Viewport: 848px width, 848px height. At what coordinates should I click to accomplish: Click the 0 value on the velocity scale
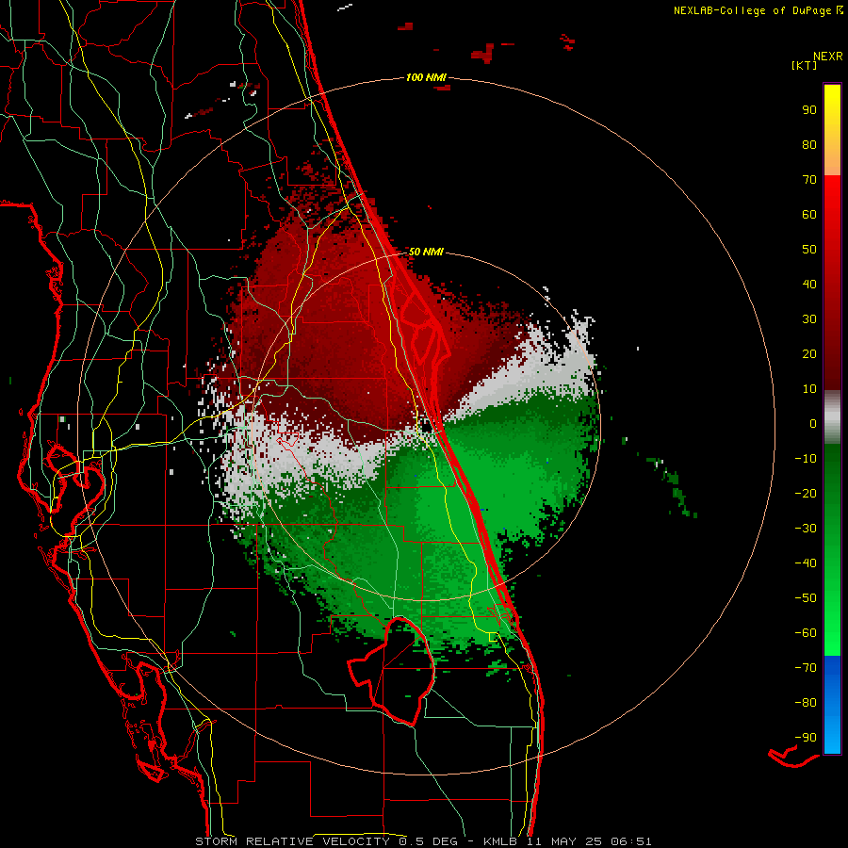pyautogui.click(x=813, y=423)
